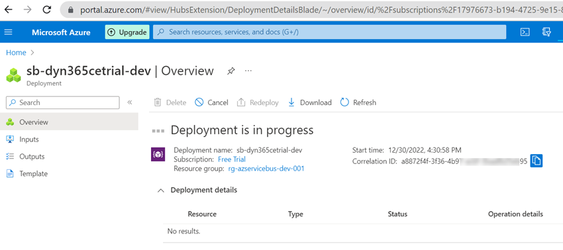Open the more options ellipsis beside title

point(248,71)
